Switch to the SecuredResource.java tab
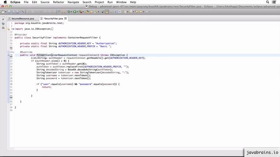Screen dimensions: 280x157 click(23, 18)
